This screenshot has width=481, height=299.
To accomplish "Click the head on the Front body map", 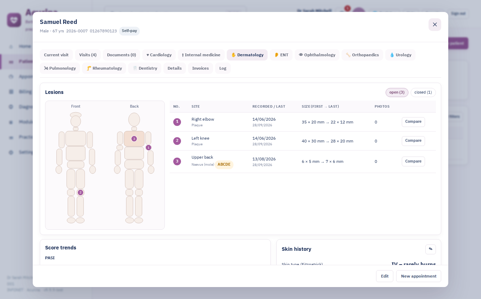I will (x=76, y=121).
